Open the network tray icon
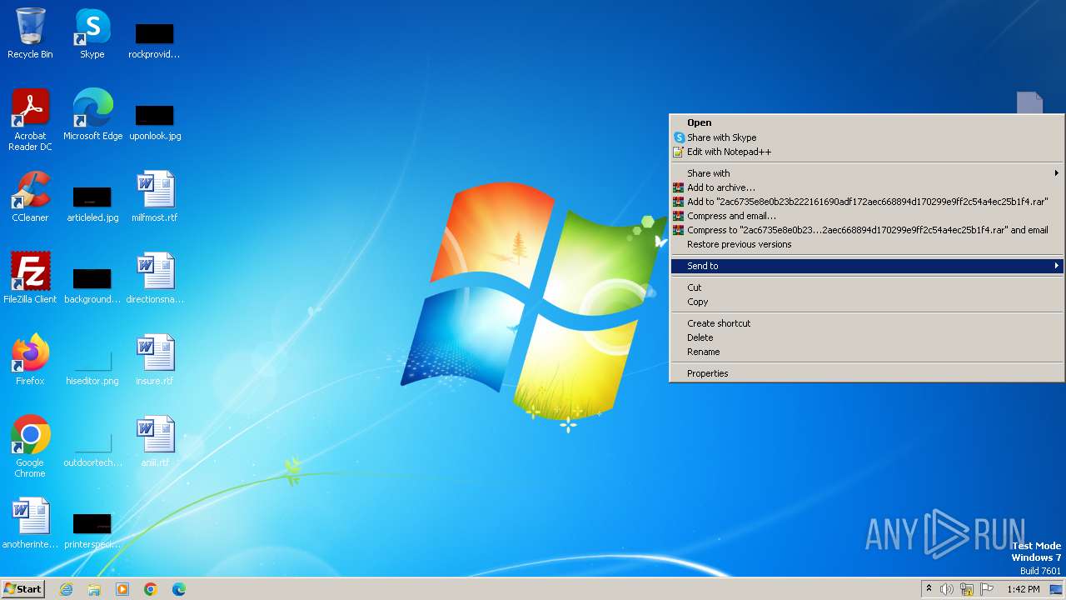Viewport: 1066px width, 600px height. click(967, 589)
